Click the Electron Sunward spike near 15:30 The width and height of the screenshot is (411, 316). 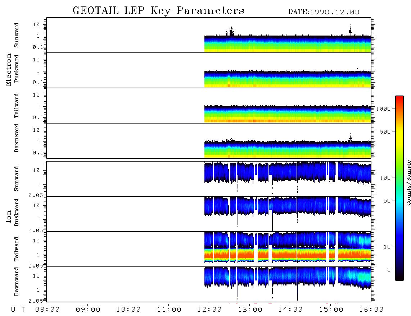tap(351, 30)
